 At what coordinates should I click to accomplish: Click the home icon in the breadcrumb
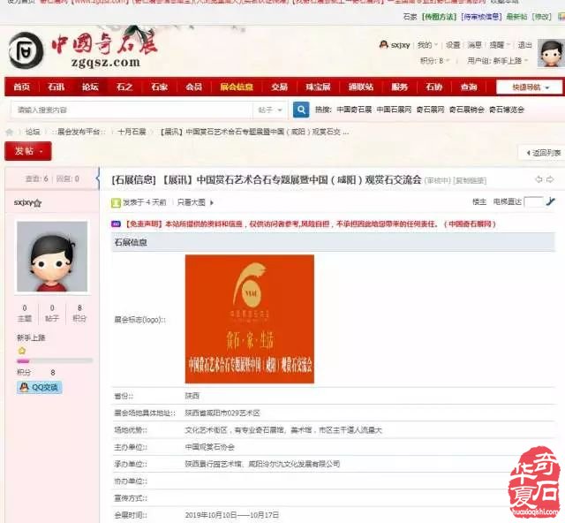[x=10, y=132]
